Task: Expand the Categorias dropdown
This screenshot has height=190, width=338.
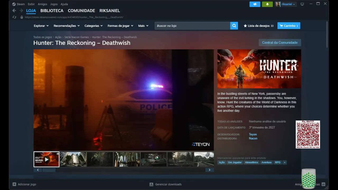Action: (93, 26)
